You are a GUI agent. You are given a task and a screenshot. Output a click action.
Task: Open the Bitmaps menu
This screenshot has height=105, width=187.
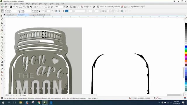pyautogui.click(x=34, y=4)
